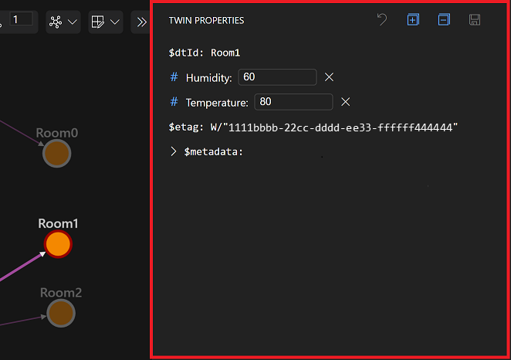Expand the $metadata section

(x=174, y=151)
